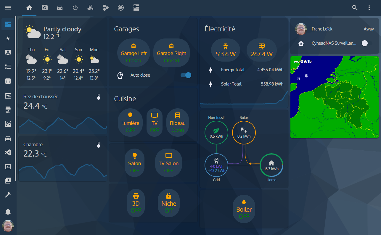This screenshot has height=235, width=381.
Task: Open Terminal from the sidebar
Action: tap(8, 167)
